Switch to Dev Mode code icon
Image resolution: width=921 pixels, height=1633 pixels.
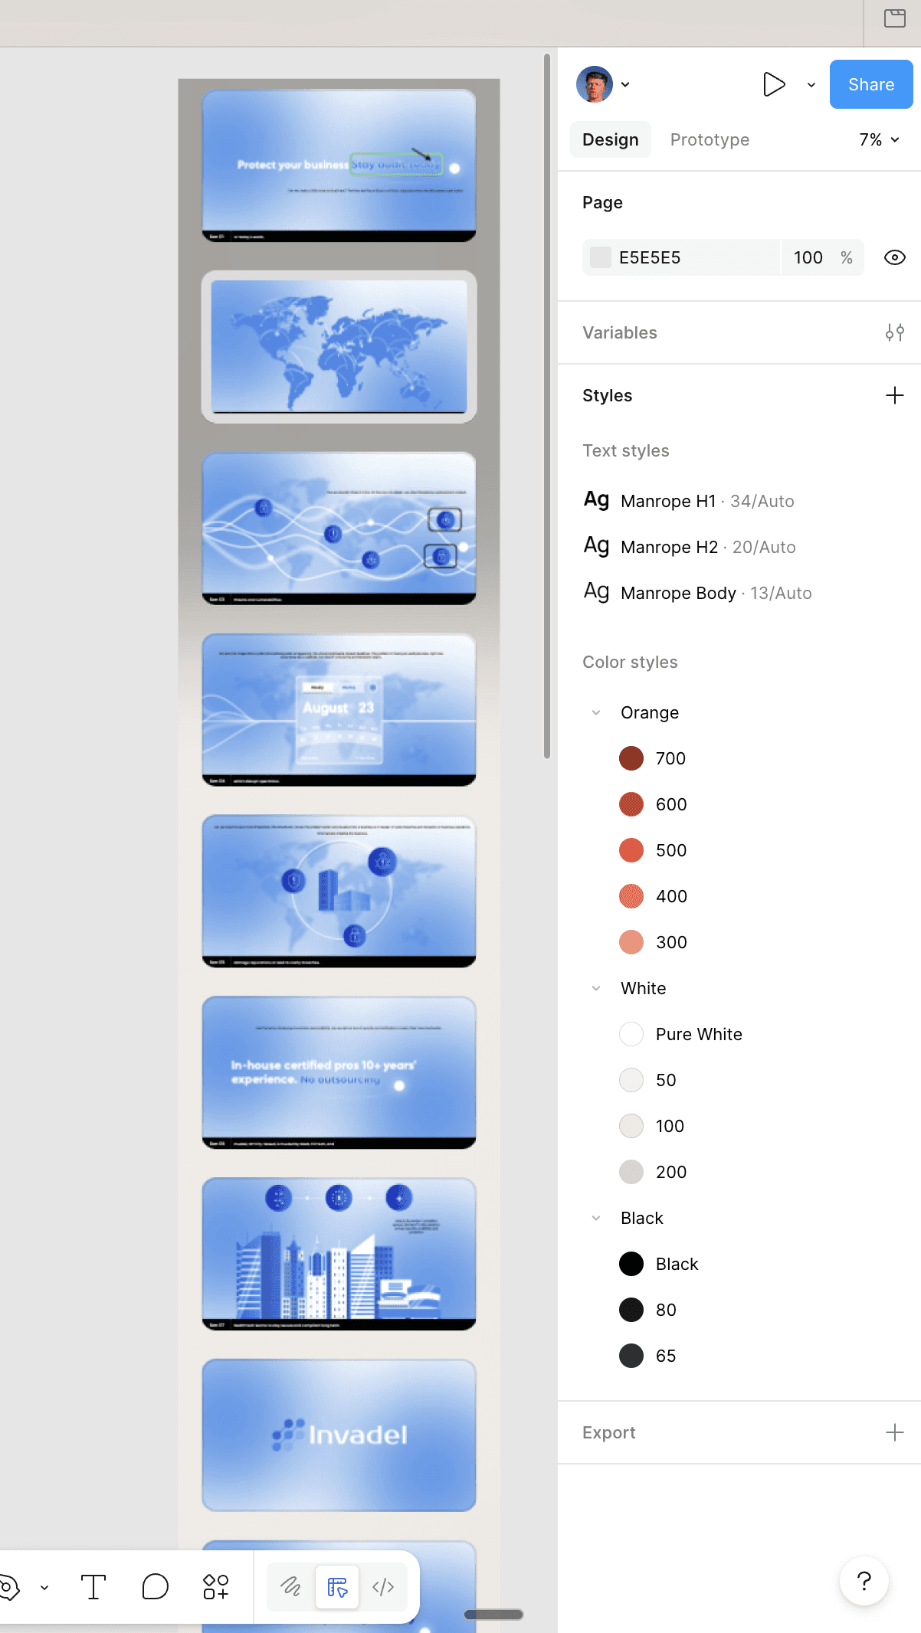[x=383, y=1587]
